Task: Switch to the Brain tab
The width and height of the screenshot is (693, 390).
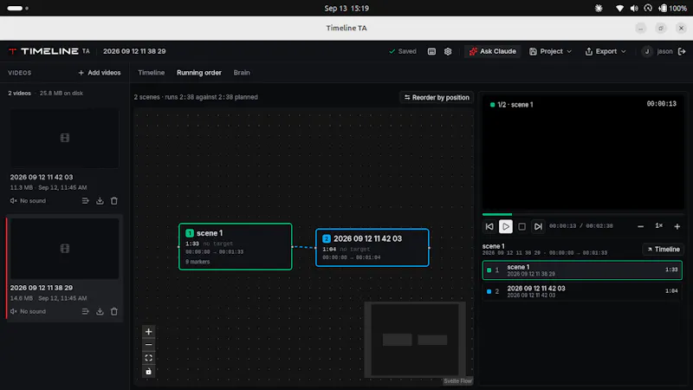Action: (242, 73)
